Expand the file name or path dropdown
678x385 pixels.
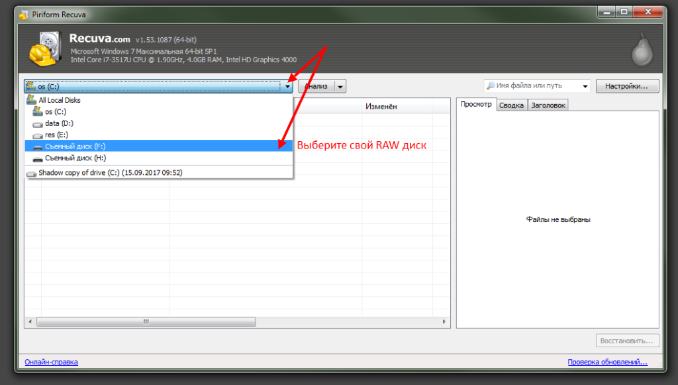point(585,86)
